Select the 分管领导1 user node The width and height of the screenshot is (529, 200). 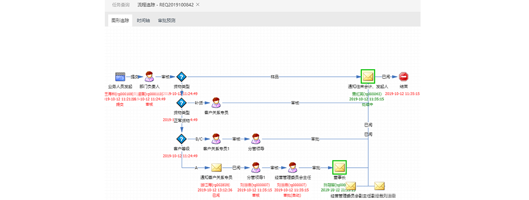click(x=255, y=167)
